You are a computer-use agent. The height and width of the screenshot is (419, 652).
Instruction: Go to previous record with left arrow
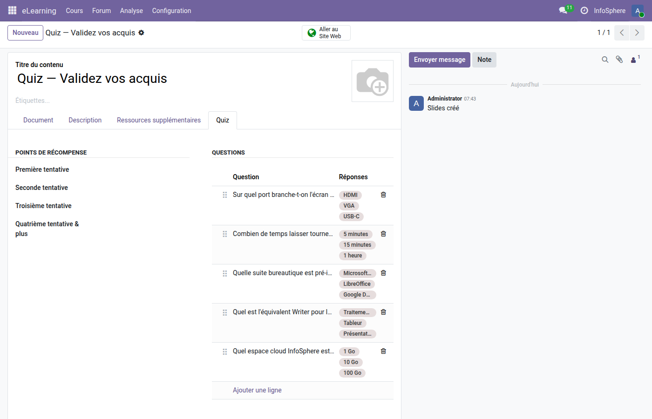[x=621, y=33]
